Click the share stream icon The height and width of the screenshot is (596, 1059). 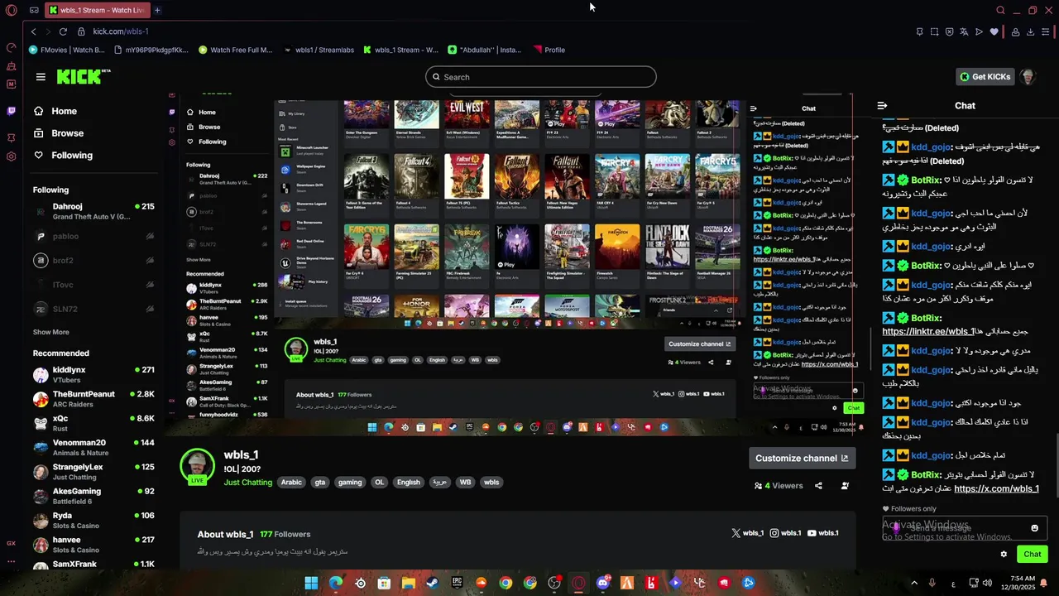[x=818, y=486]
